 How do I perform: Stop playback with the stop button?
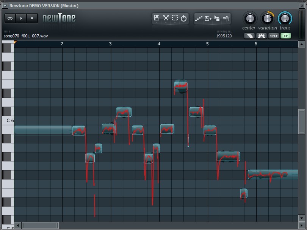click(32, 19)
